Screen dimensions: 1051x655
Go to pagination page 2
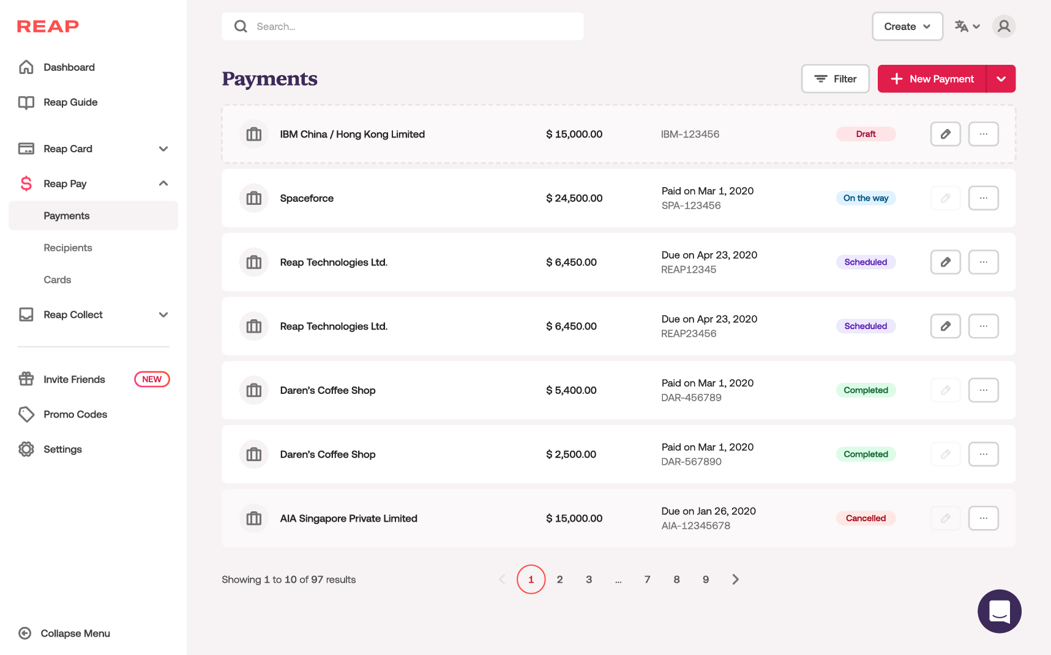tap(559, 579)
